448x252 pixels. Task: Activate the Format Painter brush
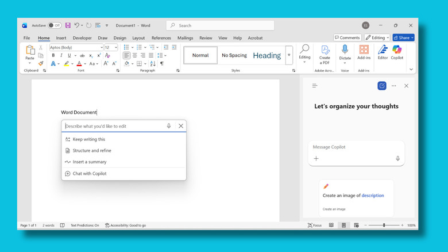pyautogui.click(x=41, y=63)
